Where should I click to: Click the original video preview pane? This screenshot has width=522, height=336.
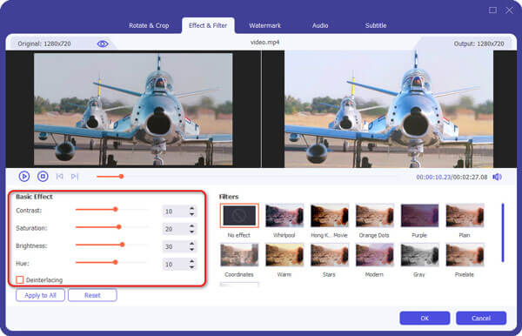pyautogui.click(x=133, y=109)
